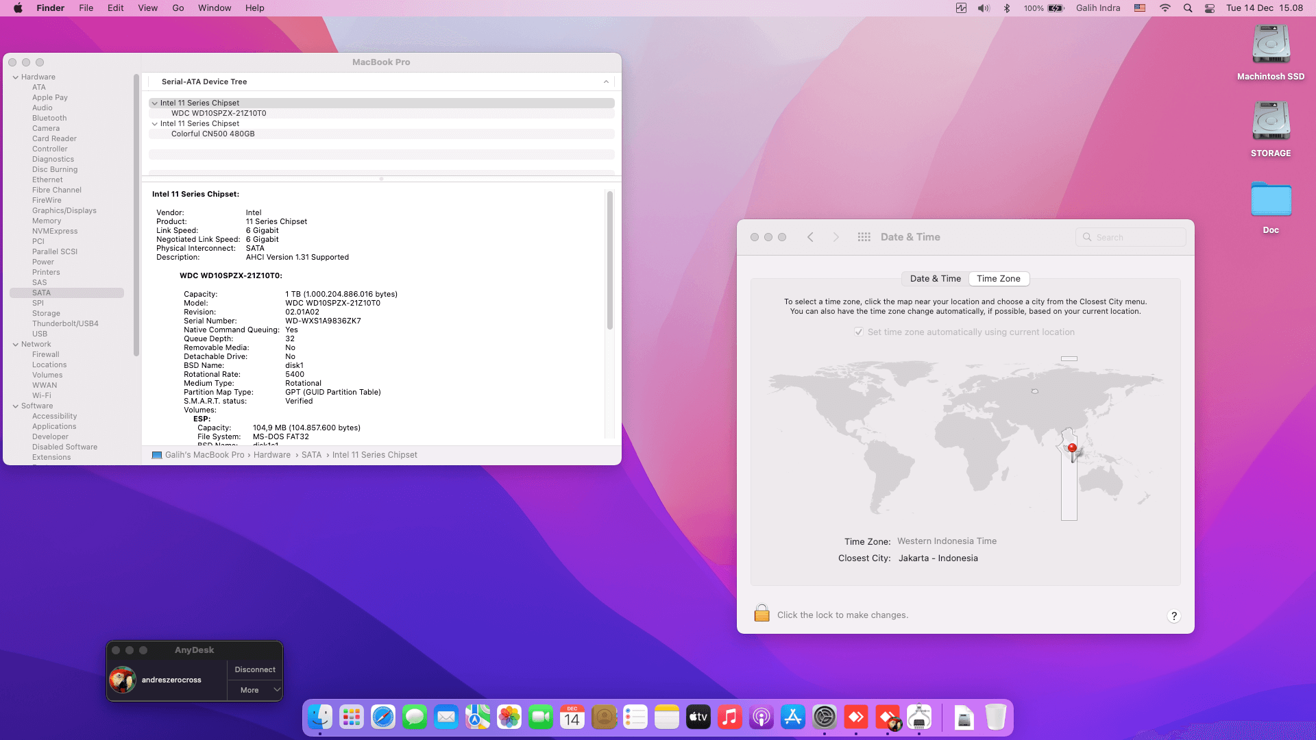Open Messages app in the Dock

pyautogui.click(x=415, y=717)
